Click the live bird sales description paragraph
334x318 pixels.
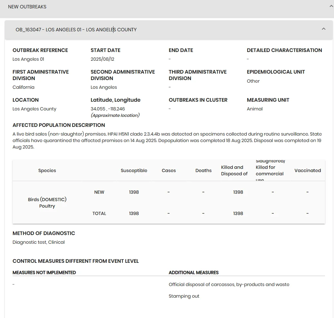167,140
